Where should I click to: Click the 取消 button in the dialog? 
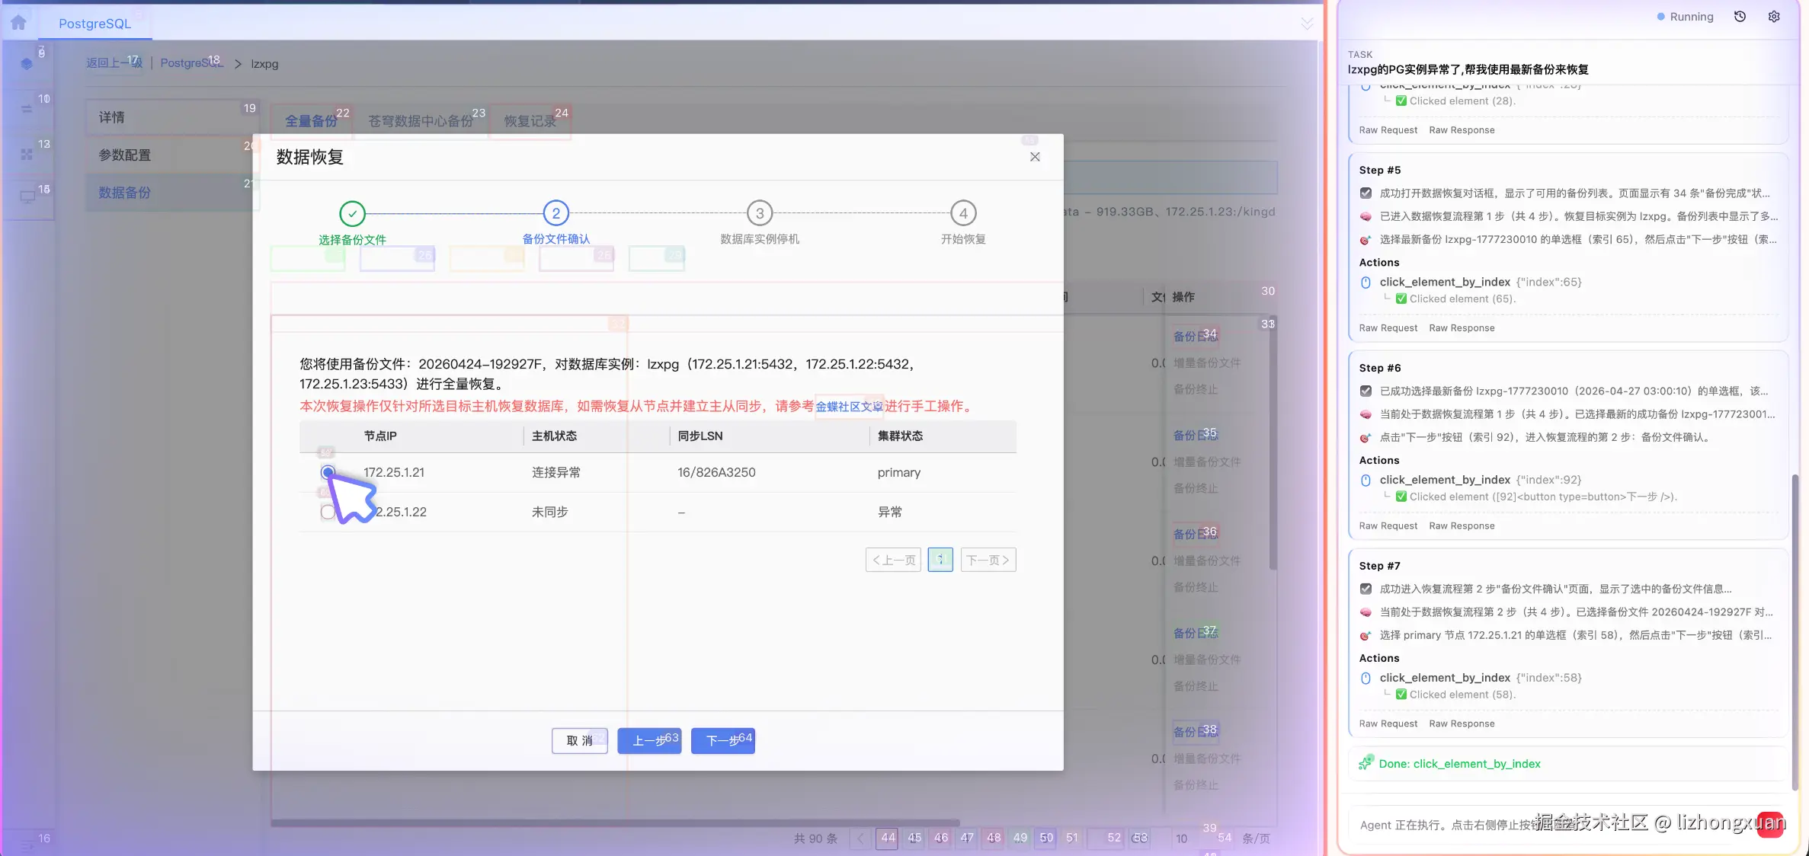point(580,740)
